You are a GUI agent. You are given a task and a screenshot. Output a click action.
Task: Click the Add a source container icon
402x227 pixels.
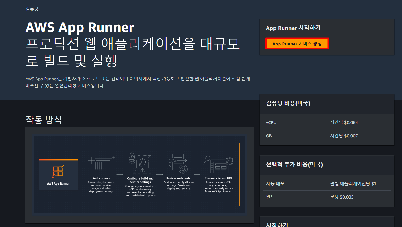pos(101,165)
